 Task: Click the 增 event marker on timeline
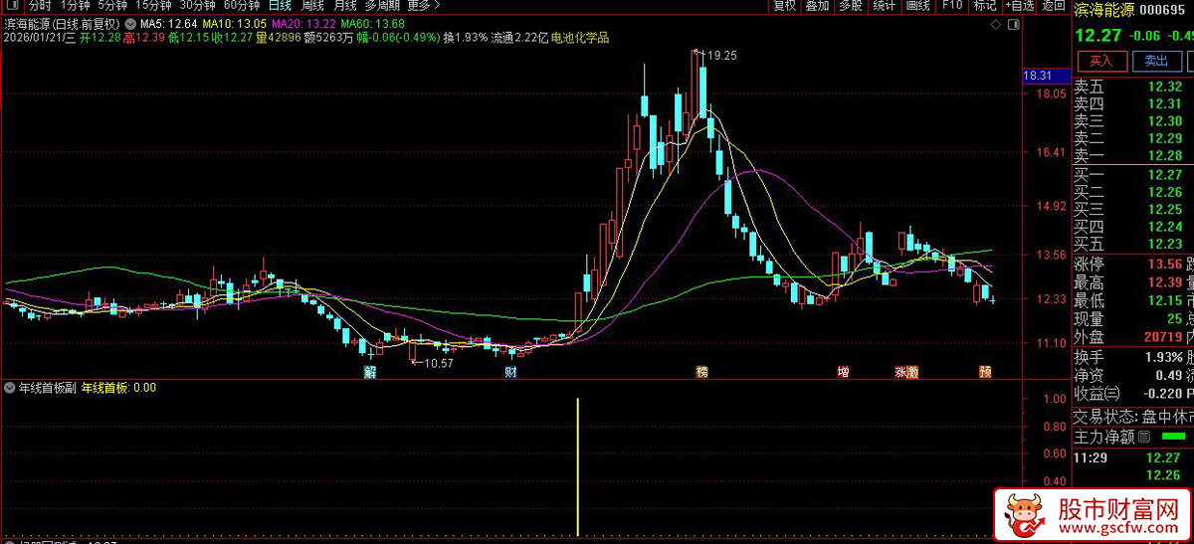tap(843, 373)
